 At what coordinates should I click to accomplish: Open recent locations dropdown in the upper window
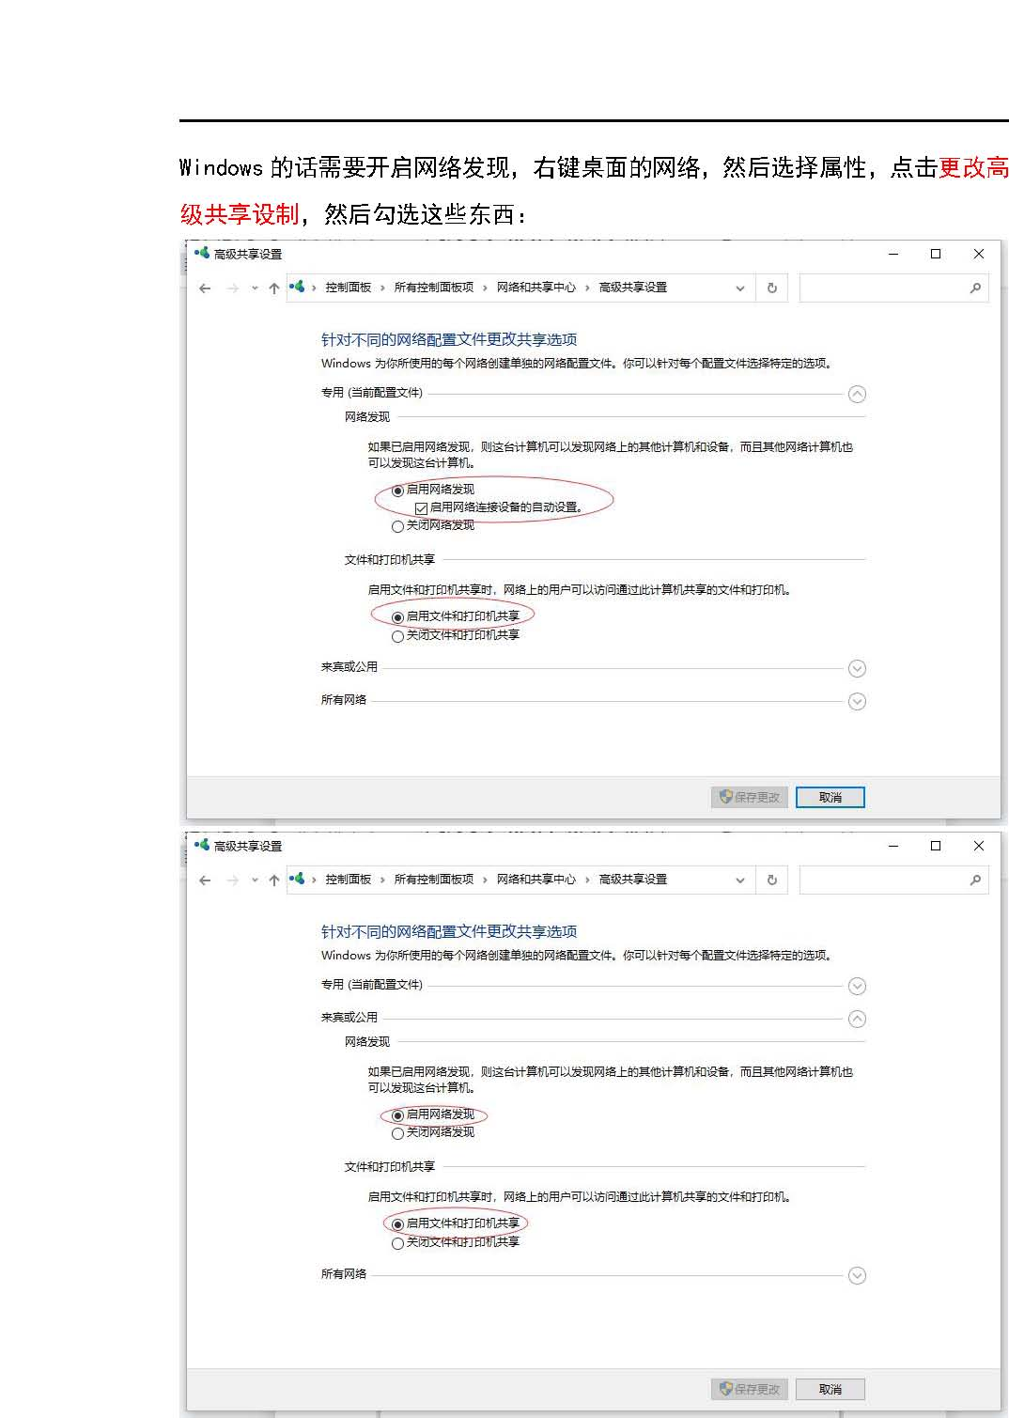pyautogui.click(x=255, y=288)
